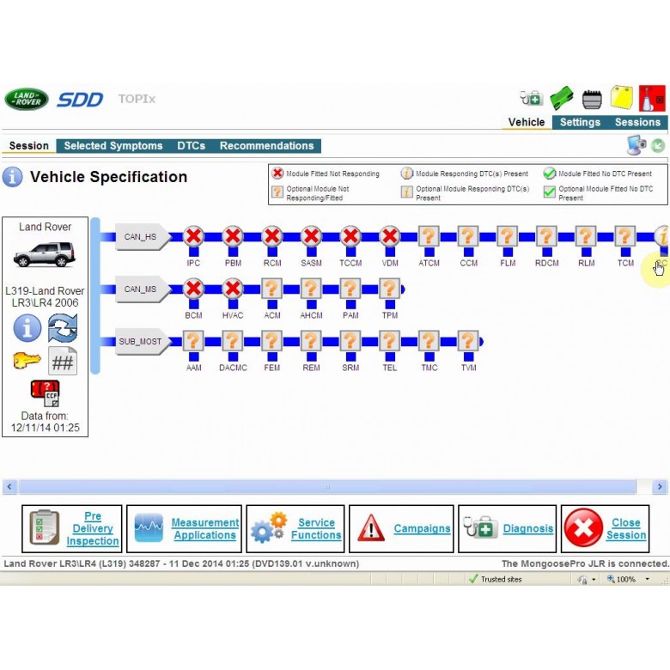This screenshot has width=670, height=670.
Task: Click the green battery/cash icon in top toolbar
Action: [562, 98]
